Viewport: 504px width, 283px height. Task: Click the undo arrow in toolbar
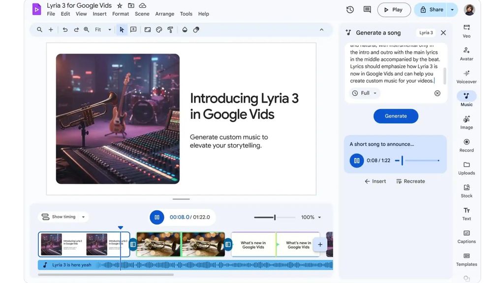point(65,30)
